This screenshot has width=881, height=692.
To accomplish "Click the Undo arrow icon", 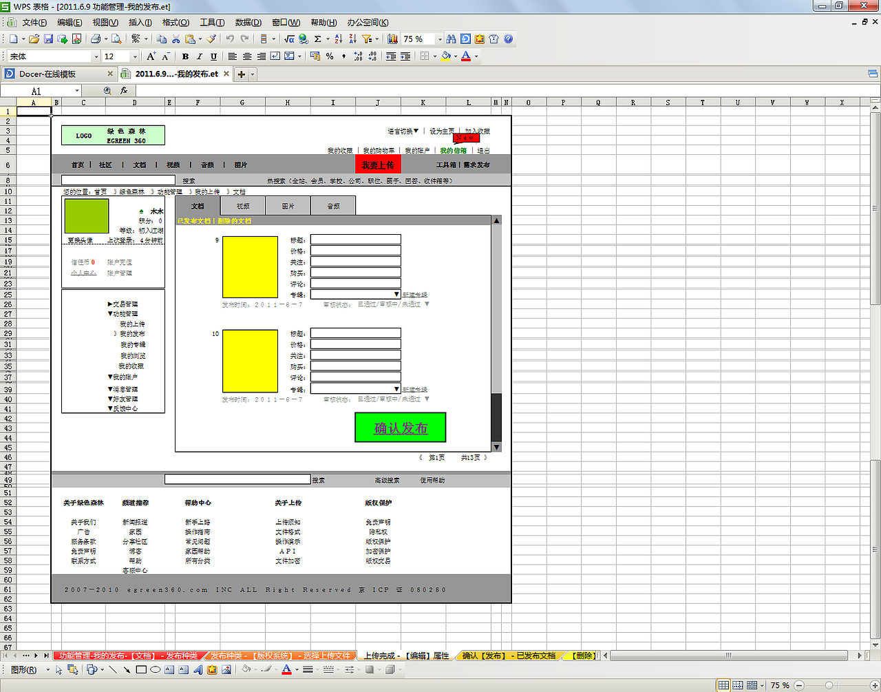I will (x=230, y=39).
